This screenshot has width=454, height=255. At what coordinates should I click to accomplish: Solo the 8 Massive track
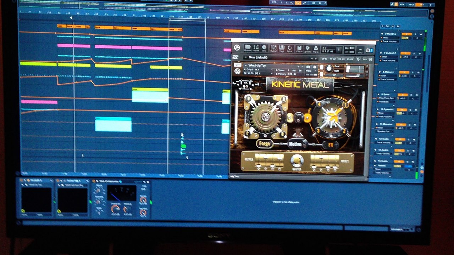pos(413,73)
